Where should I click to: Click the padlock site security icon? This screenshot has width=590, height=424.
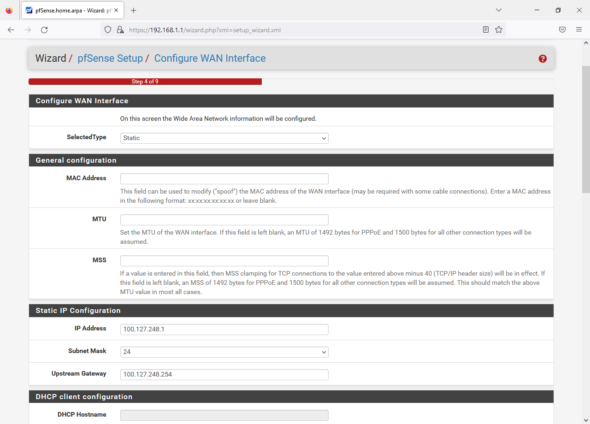pos(120,29)
